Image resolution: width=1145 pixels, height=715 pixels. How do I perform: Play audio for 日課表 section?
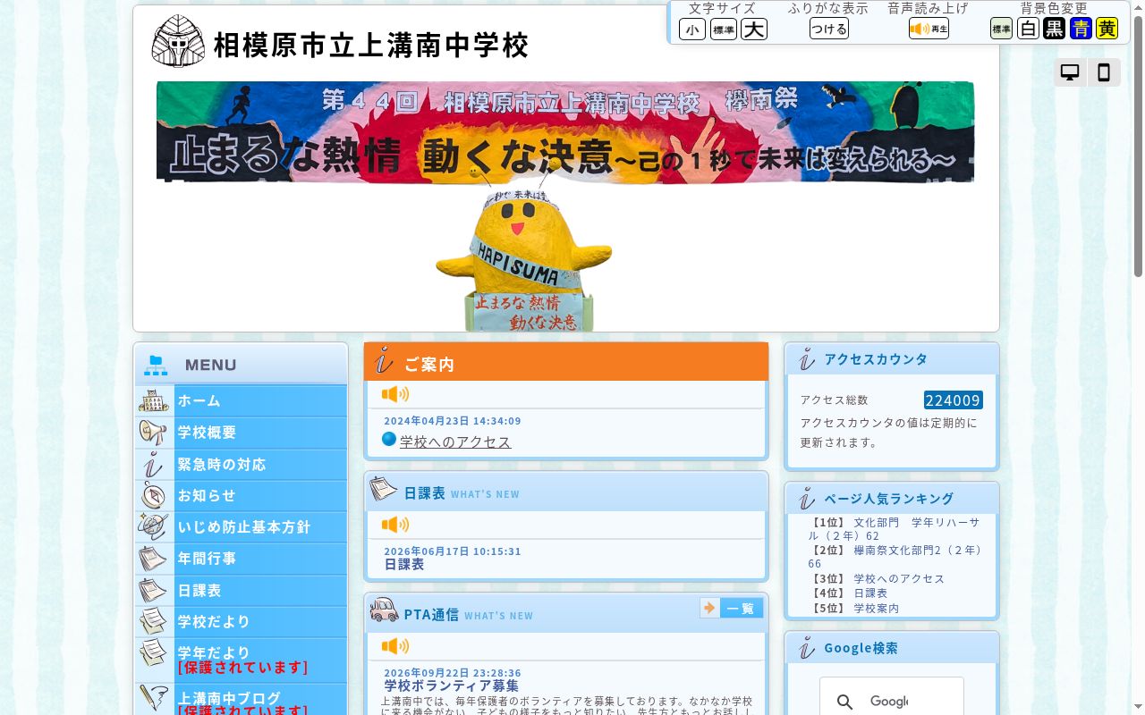coord(395,525)
